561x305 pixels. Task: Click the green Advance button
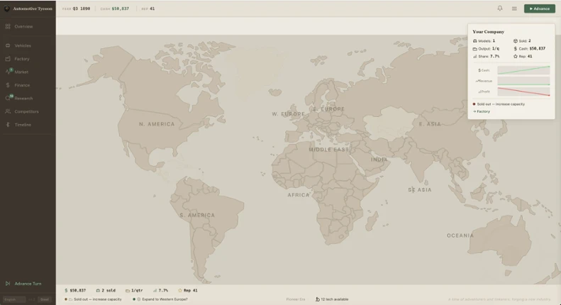tap(540, 9)
